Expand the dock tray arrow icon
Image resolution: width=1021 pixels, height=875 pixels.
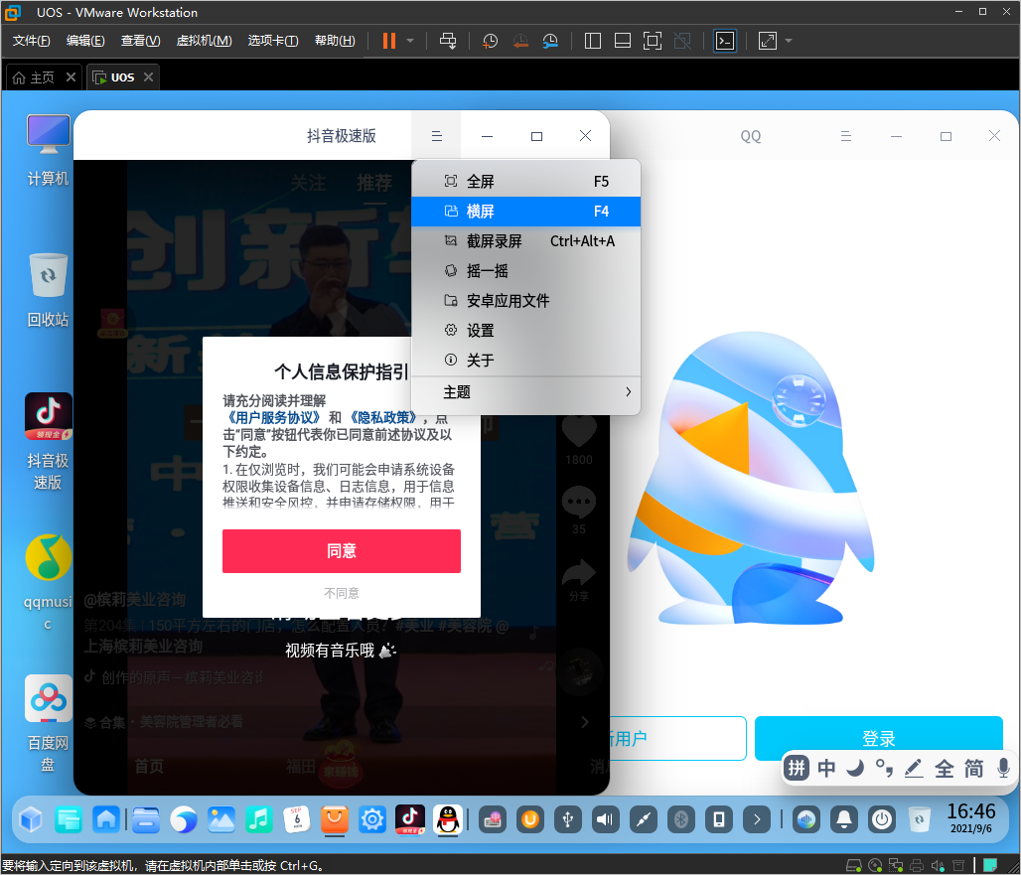[757, 819]
